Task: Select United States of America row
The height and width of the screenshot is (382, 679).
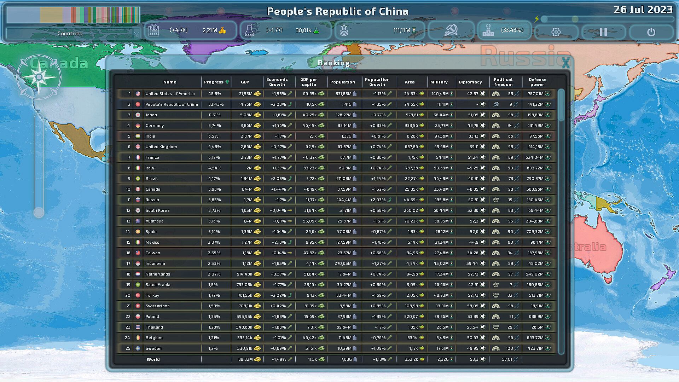Action: 170,94
